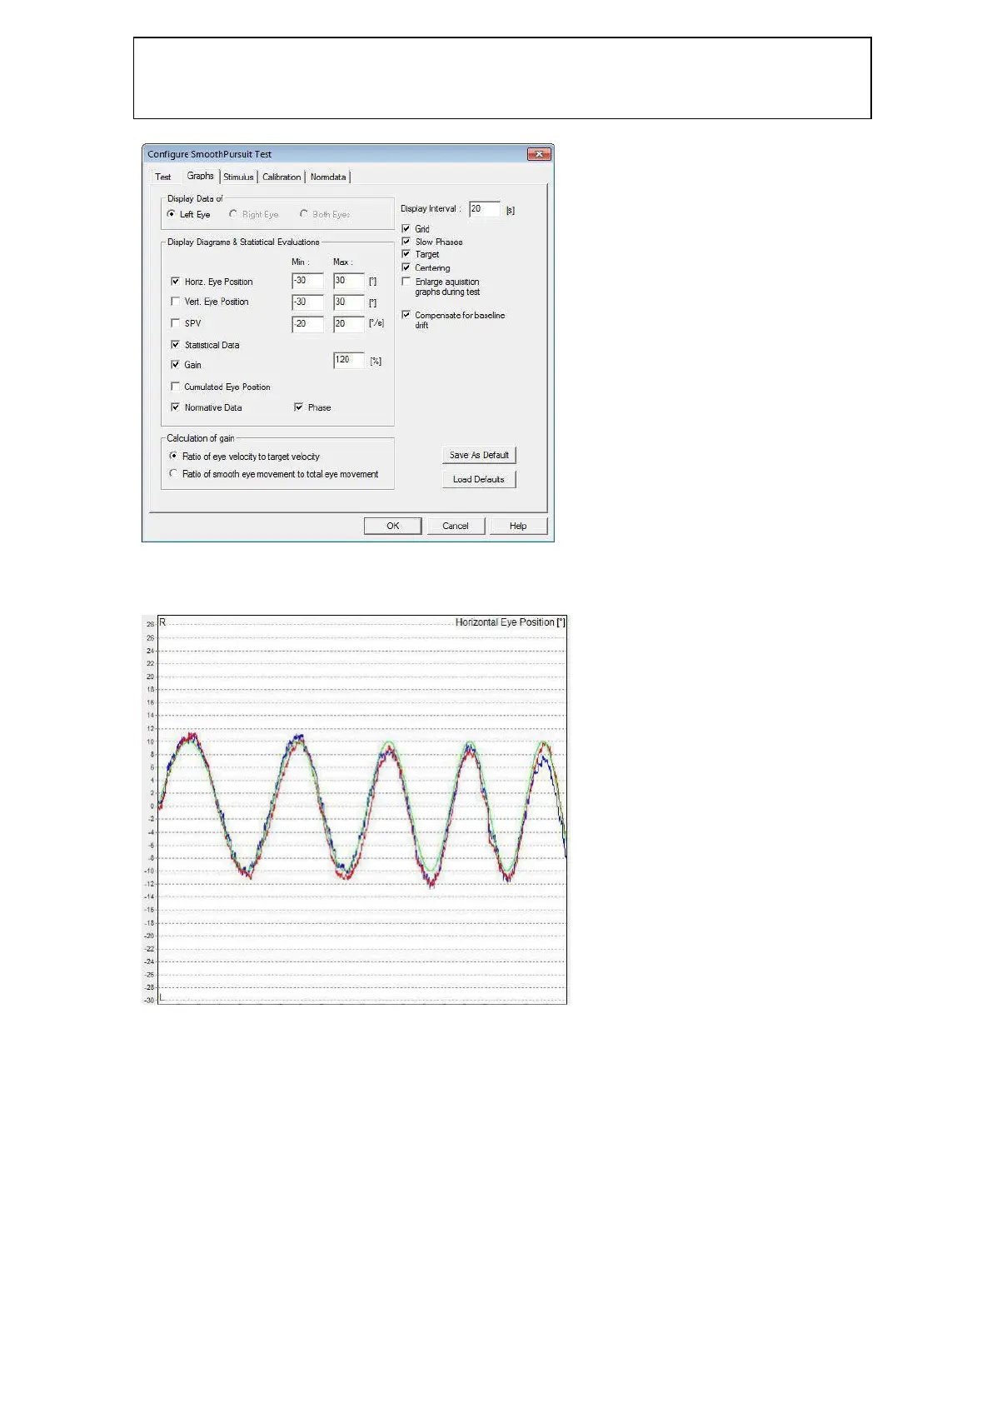The height and width of the screenshot is (1403, 992).
Task: Toggle the Phase checkbox
Action: click(298, 407)
